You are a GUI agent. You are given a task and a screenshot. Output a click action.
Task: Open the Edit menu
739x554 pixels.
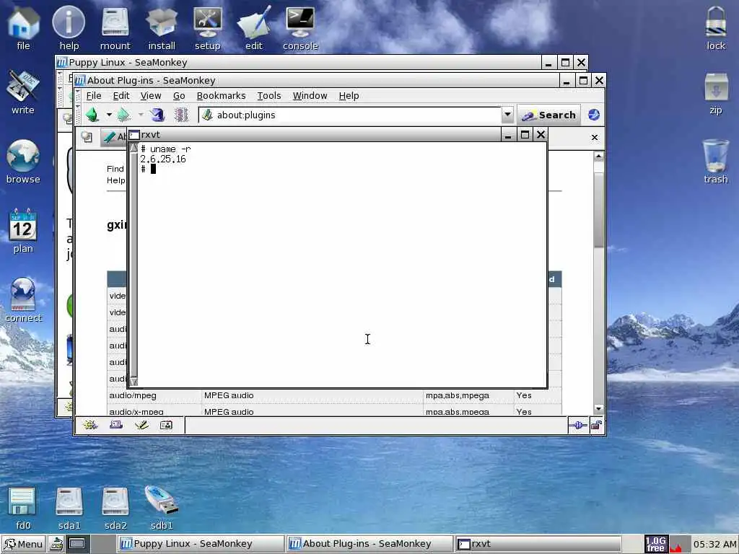click(x=121, y=96)
